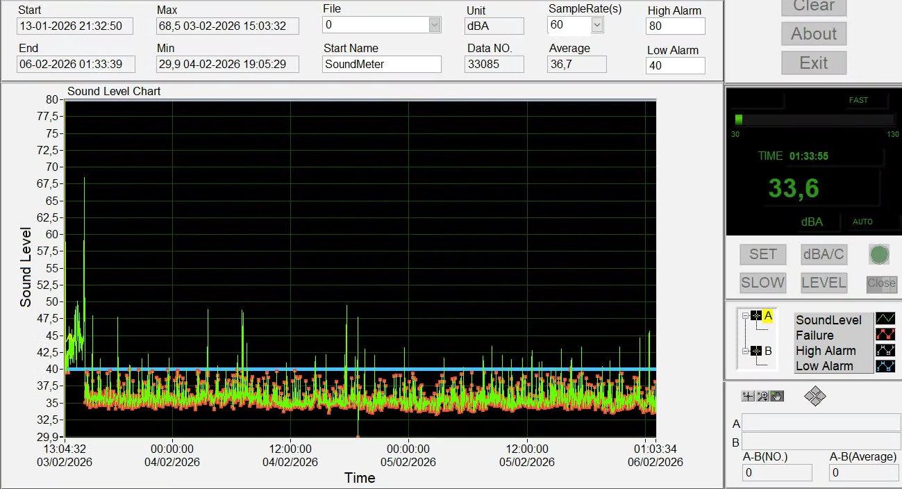Toggle the SLOW response button
902x489 pixels.
point(762,283)
